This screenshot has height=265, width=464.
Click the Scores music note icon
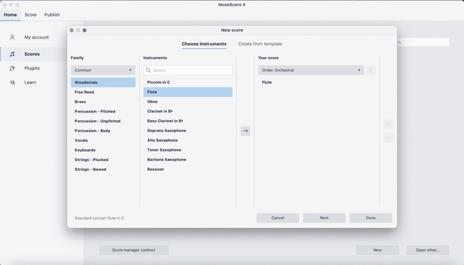[x=12, y=54]
